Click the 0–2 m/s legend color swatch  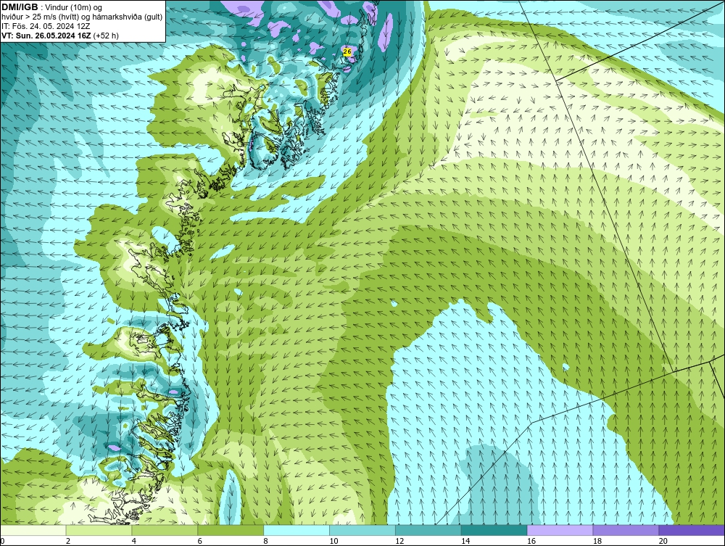coord(33,530)
